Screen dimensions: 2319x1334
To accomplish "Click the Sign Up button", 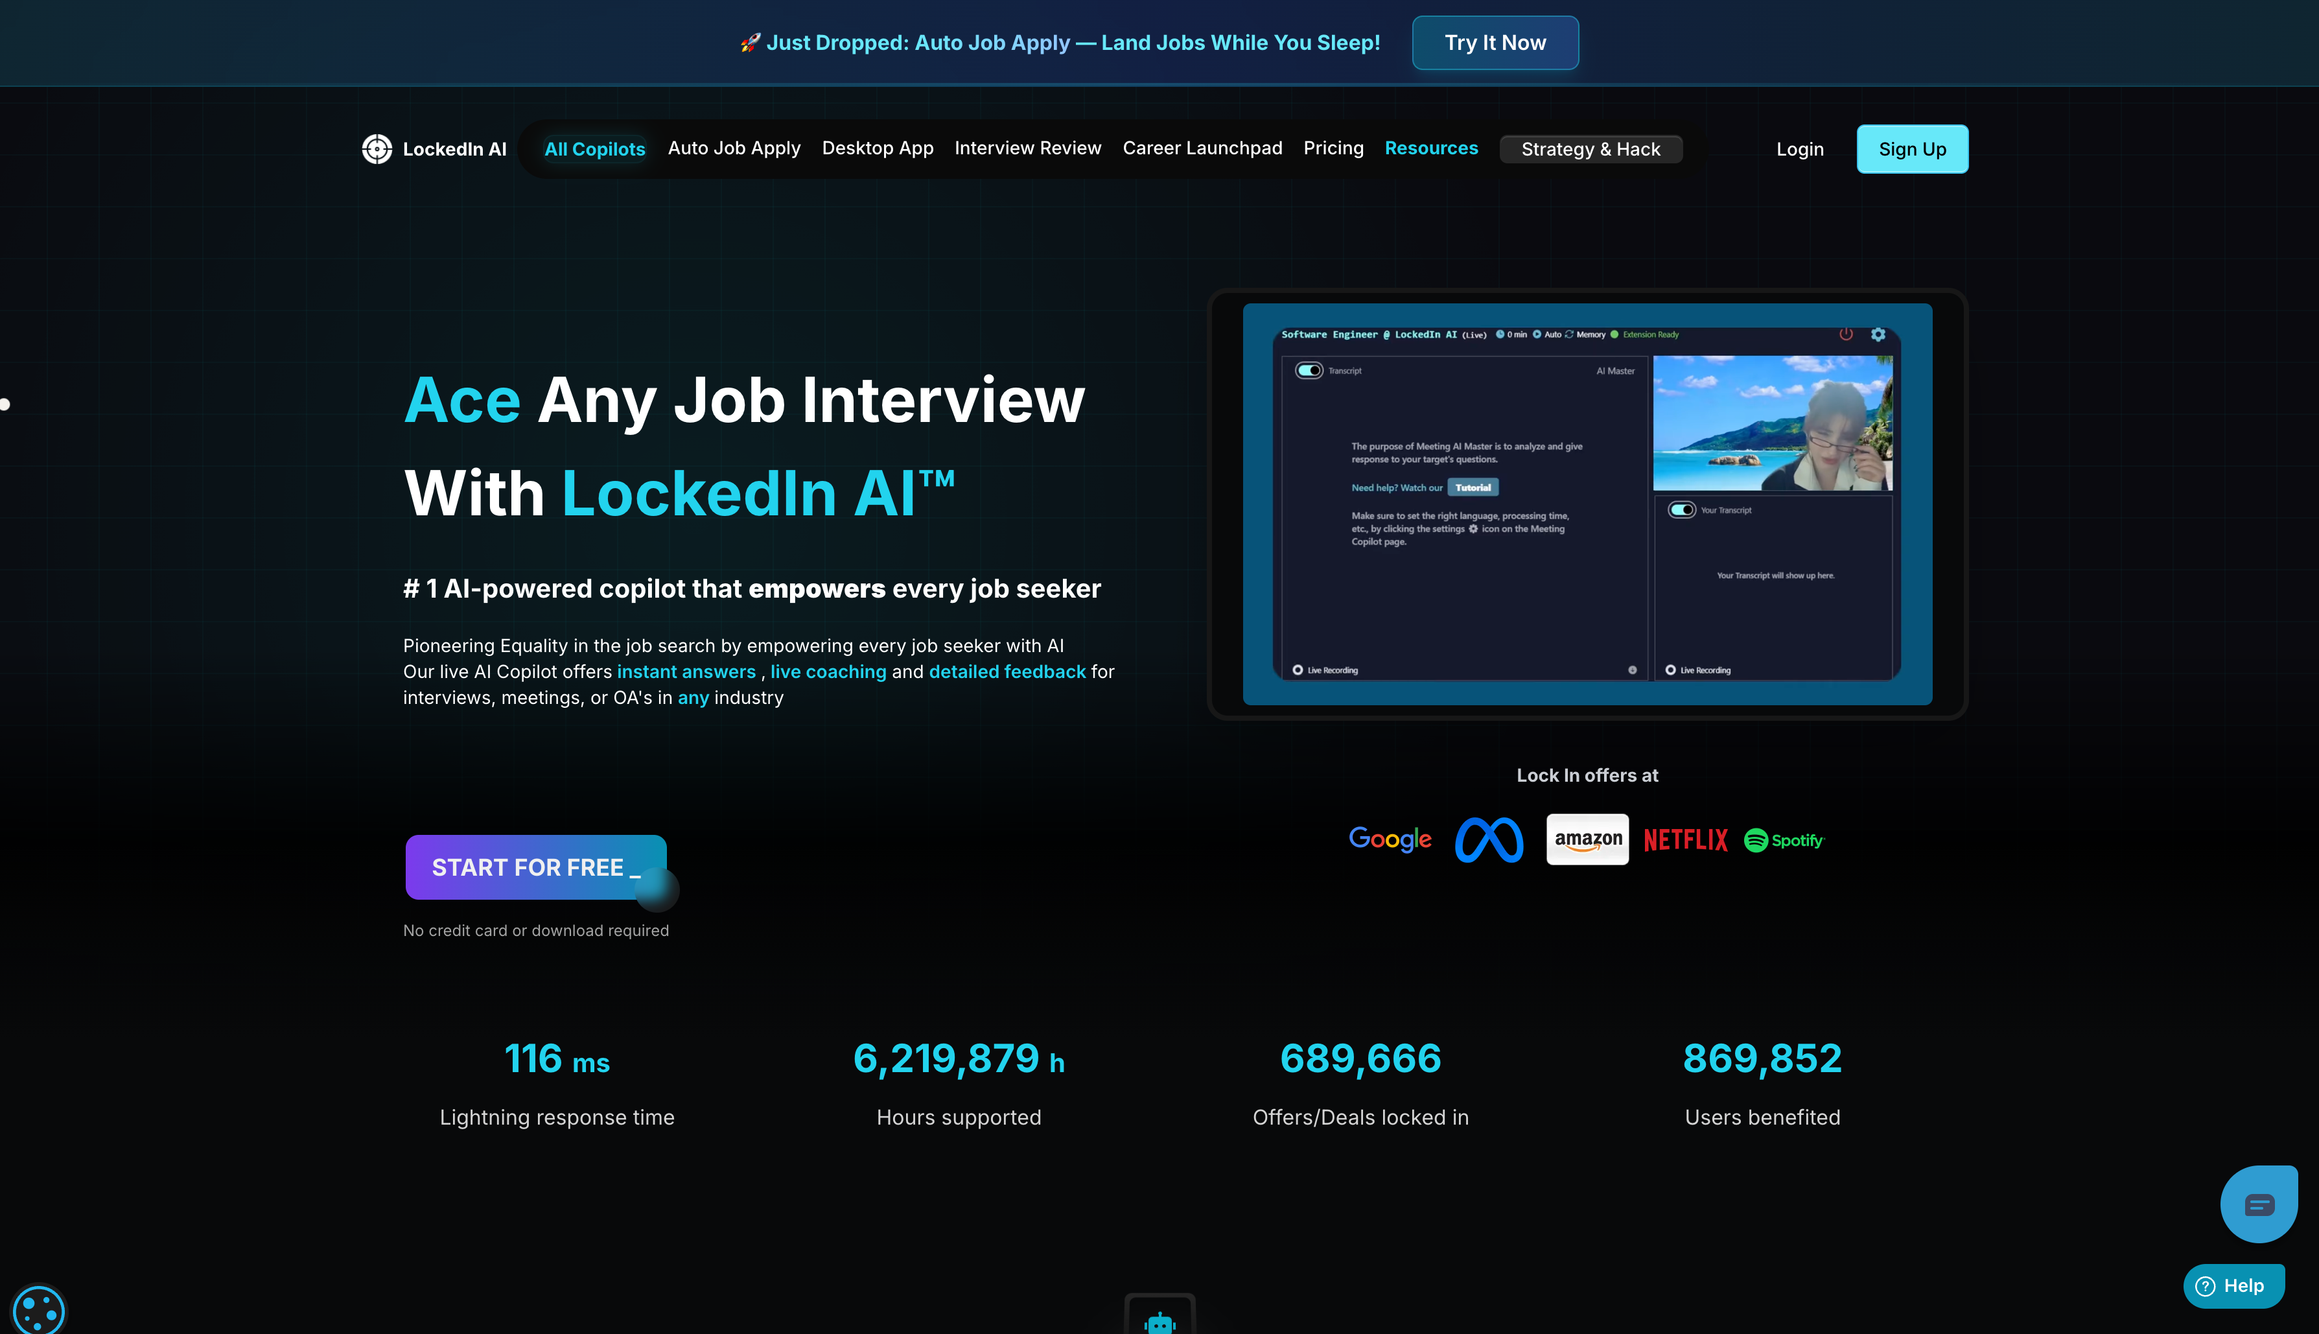I will click(x=1913, y=149).
